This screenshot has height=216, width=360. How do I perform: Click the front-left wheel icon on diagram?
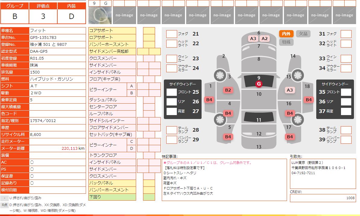coord(219,75)
